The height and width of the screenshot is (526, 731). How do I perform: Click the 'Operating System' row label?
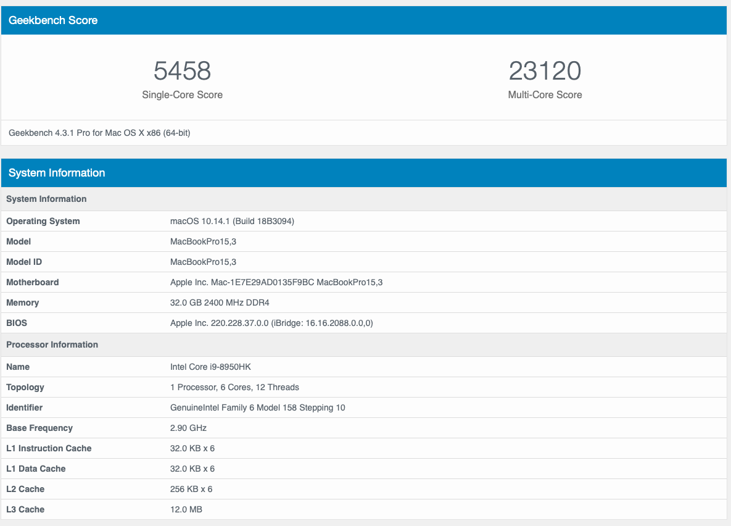click(x=43, y=221)
